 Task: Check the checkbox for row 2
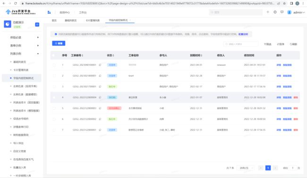[54, 76]
